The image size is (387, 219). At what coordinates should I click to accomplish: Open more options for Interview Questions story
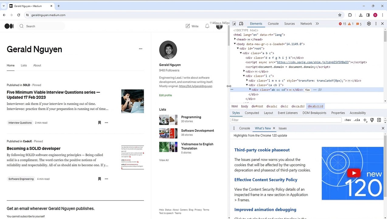click(106, 123)
